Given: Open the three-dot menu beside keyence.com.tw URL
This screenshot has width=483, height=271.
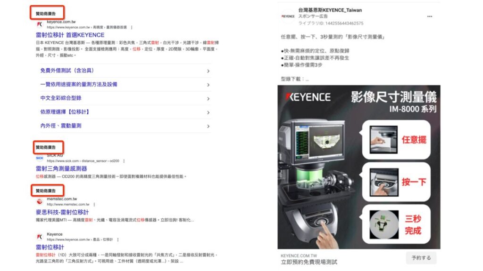Looking at the screenshot, I should [x=132, y=27].
